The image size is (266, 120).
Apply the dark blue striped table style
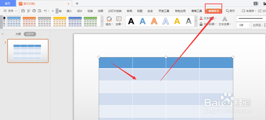[x=75, y=21]
